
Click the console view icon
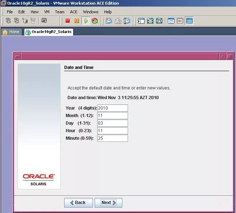(180, 21)
